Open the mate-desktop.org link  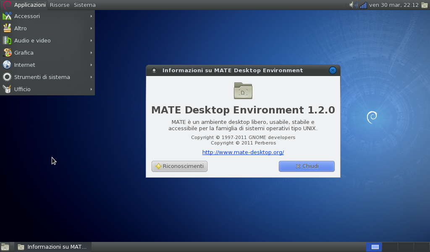243,152
